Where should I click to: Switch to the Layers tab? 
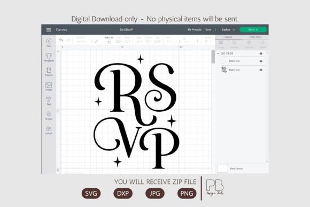(x=228, y=37)
